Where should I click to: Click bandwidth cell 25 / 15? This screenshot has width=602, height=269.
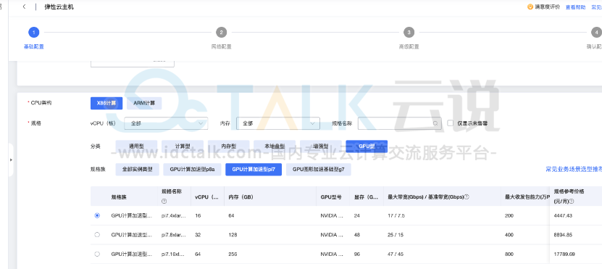[396, 235]
